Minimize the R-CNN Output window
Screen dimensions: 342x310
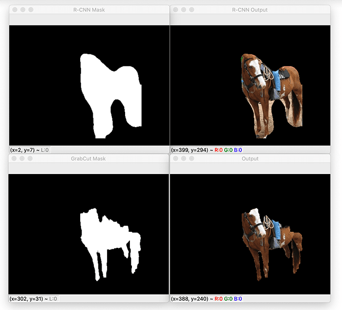click(x=184, y=10)
